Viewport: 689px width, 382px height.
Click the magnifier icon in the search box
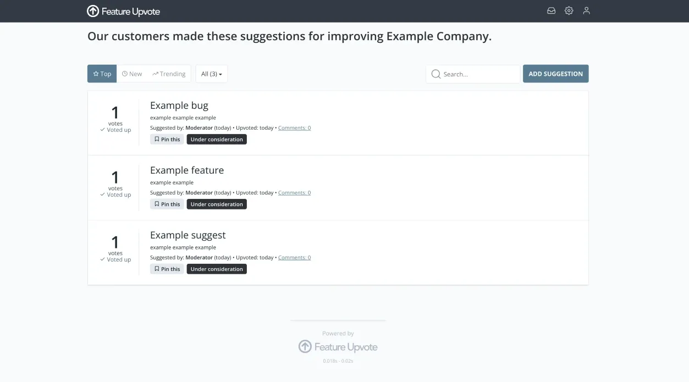436,74
